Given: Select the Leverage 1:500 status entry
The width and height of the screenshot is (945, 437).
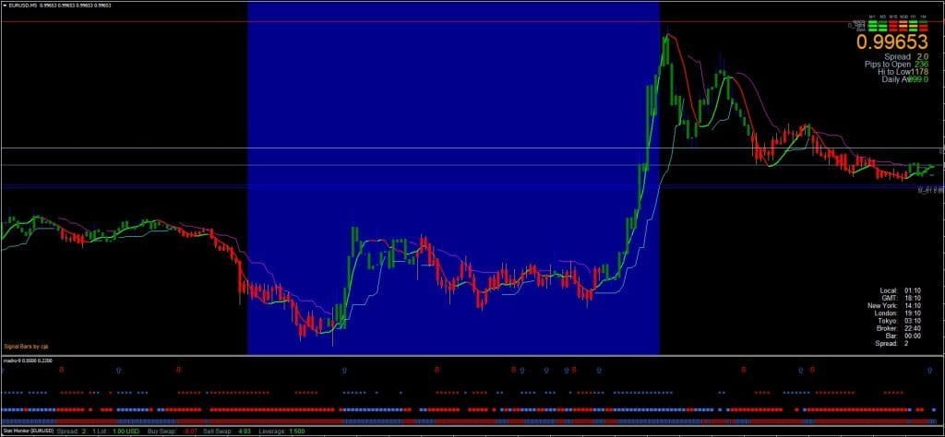Looking at the screenshot, I should 281,431.
